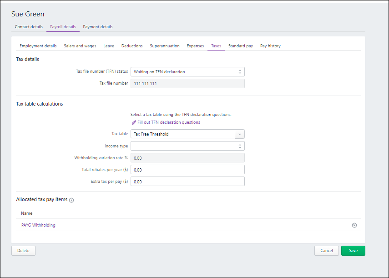The width and height of the screenshot is (389, 278).
Task: Expand the Tax table dropdown
Action: (239, 133)
